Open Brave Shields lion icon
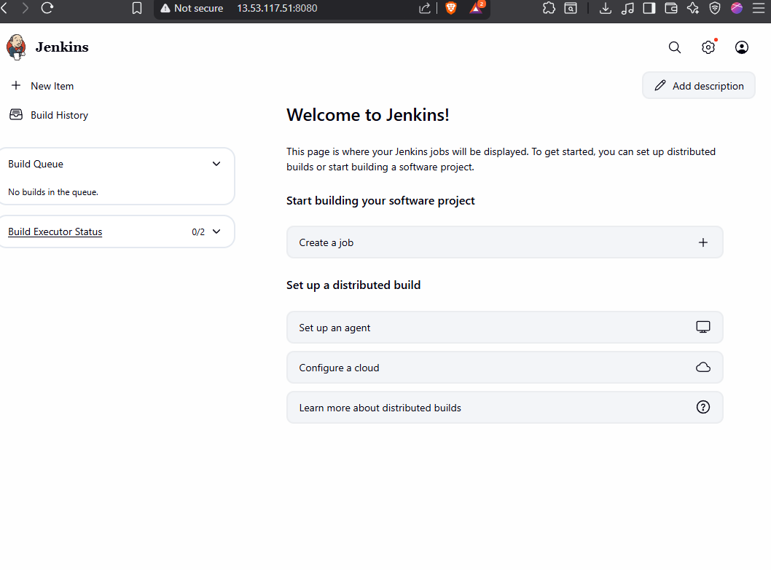The height and width of the screenshot is (570, 771). click(x=451, y=8)
